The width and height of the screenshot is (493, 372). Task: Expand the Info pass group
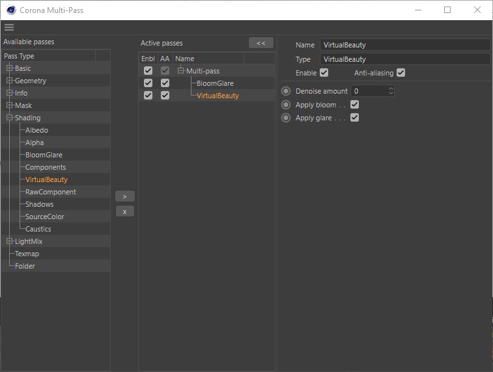(x=9, y=93)
